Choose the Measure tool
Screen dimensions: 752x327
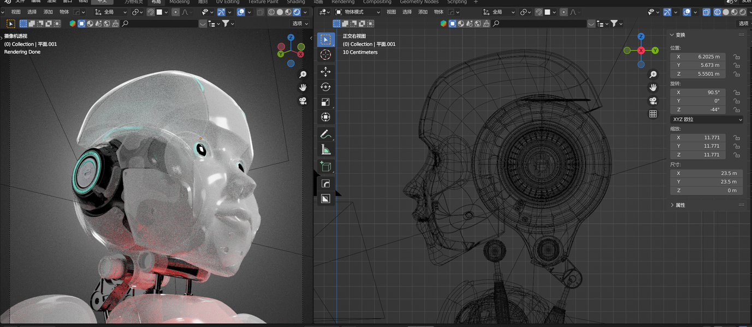point(325,150)
